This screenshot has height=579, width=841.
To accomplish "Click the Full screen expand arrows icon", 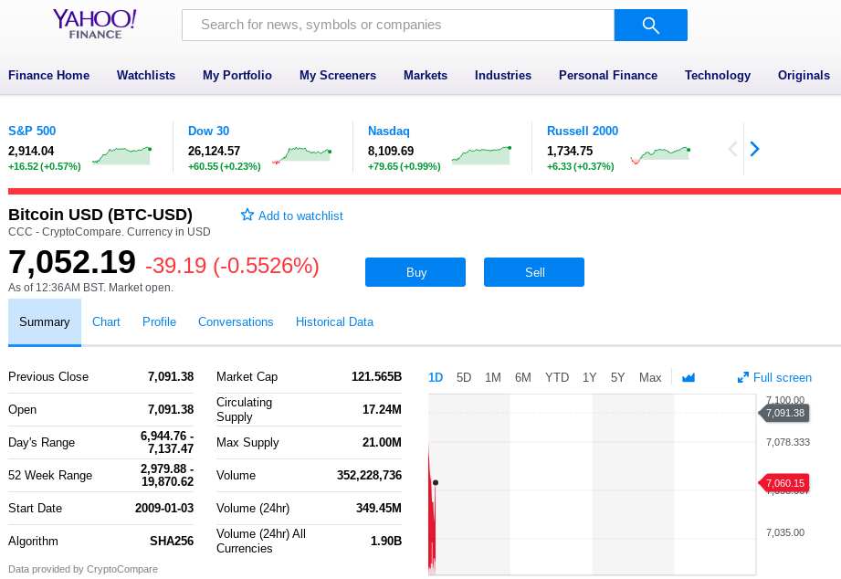I will (x=743, y=378).
